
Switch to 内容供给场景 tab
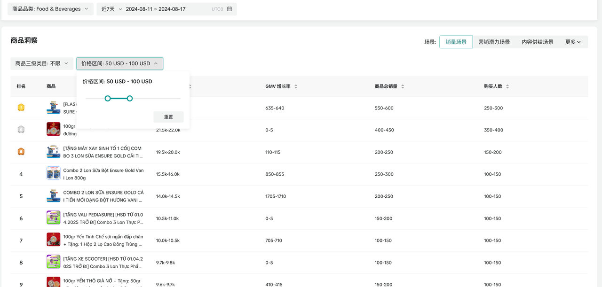click(537, 42)
